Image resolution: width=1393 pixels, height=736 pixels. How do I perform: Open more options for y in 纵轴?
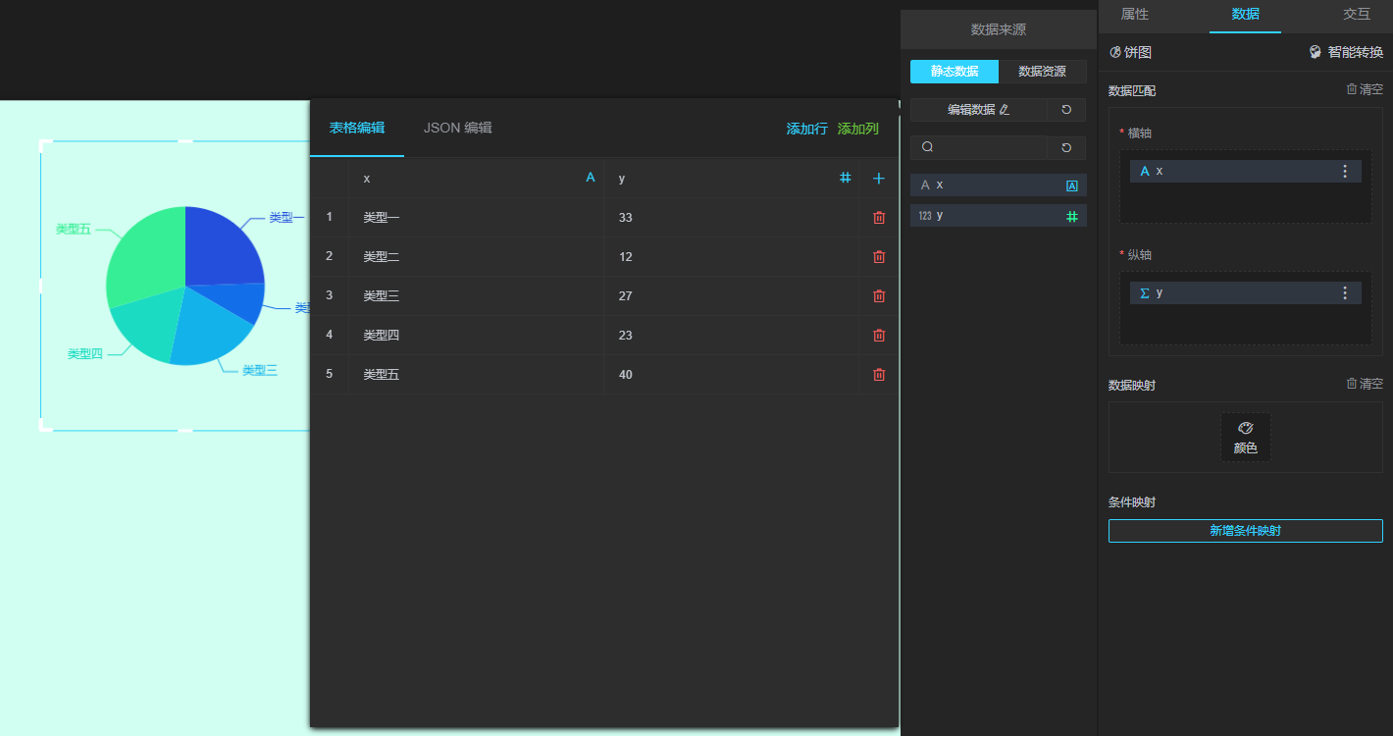point(1345,293)
